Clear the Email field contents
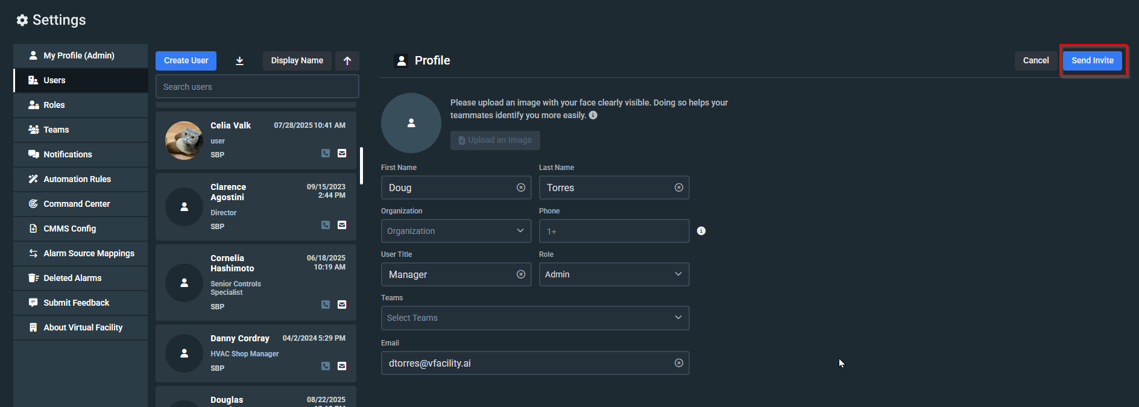This screenshot has height=407, width=1139. pyautogui.click(x=678, y=363)
